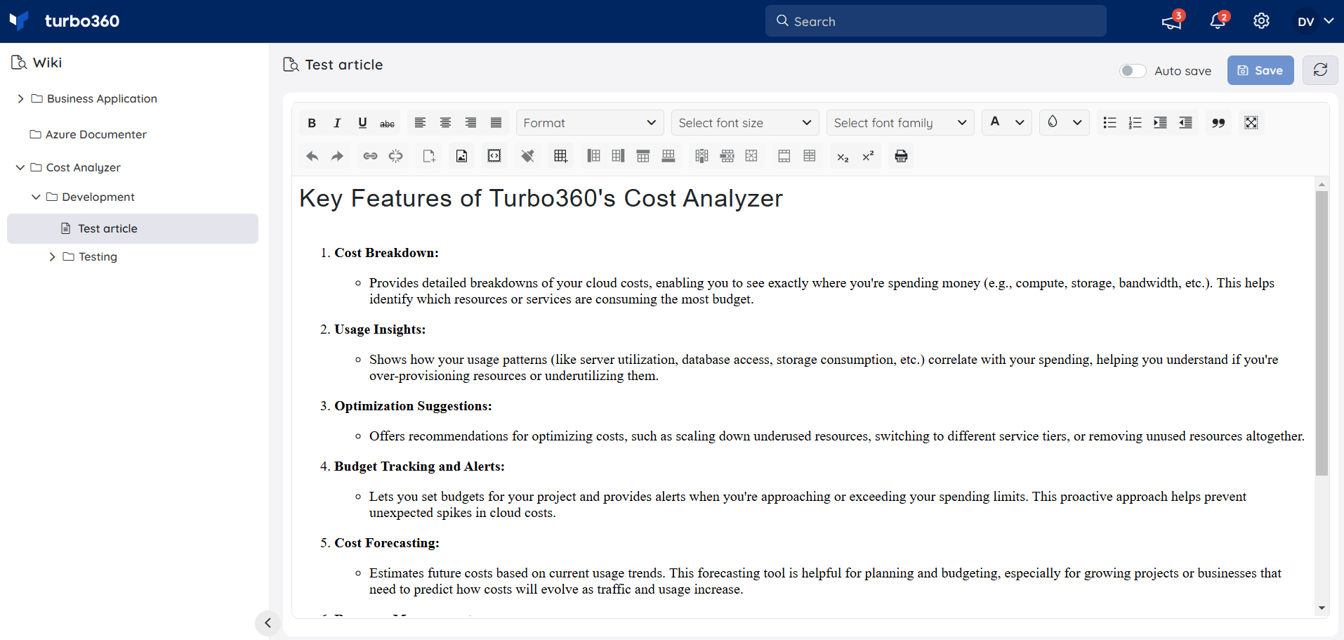Open the Select font size dropdown
Screen dimensions: 1344x640
click(x=745, y=123)
